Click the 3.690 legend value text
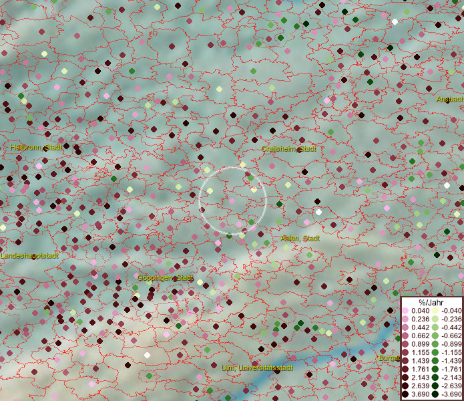Viewport: 464px width, 401px height. [x=420, y=394]
